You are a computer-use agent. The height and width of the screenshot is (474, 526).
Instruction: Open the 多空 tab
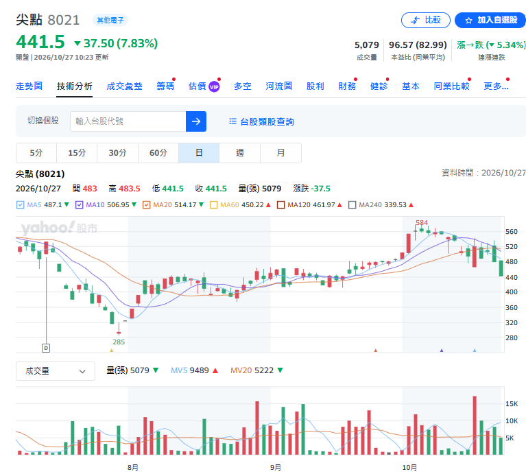point(243,86)
